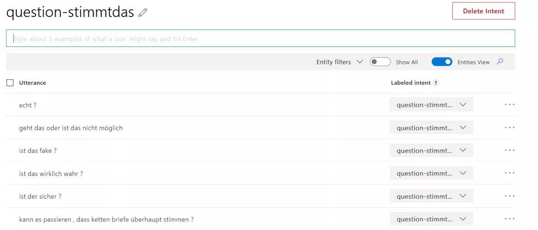This screenshot has height=230, width=538.
Task: Open intent dropdown for 'ist der sicher ?'
Action: pyautogui.click(x=431, y=196)
